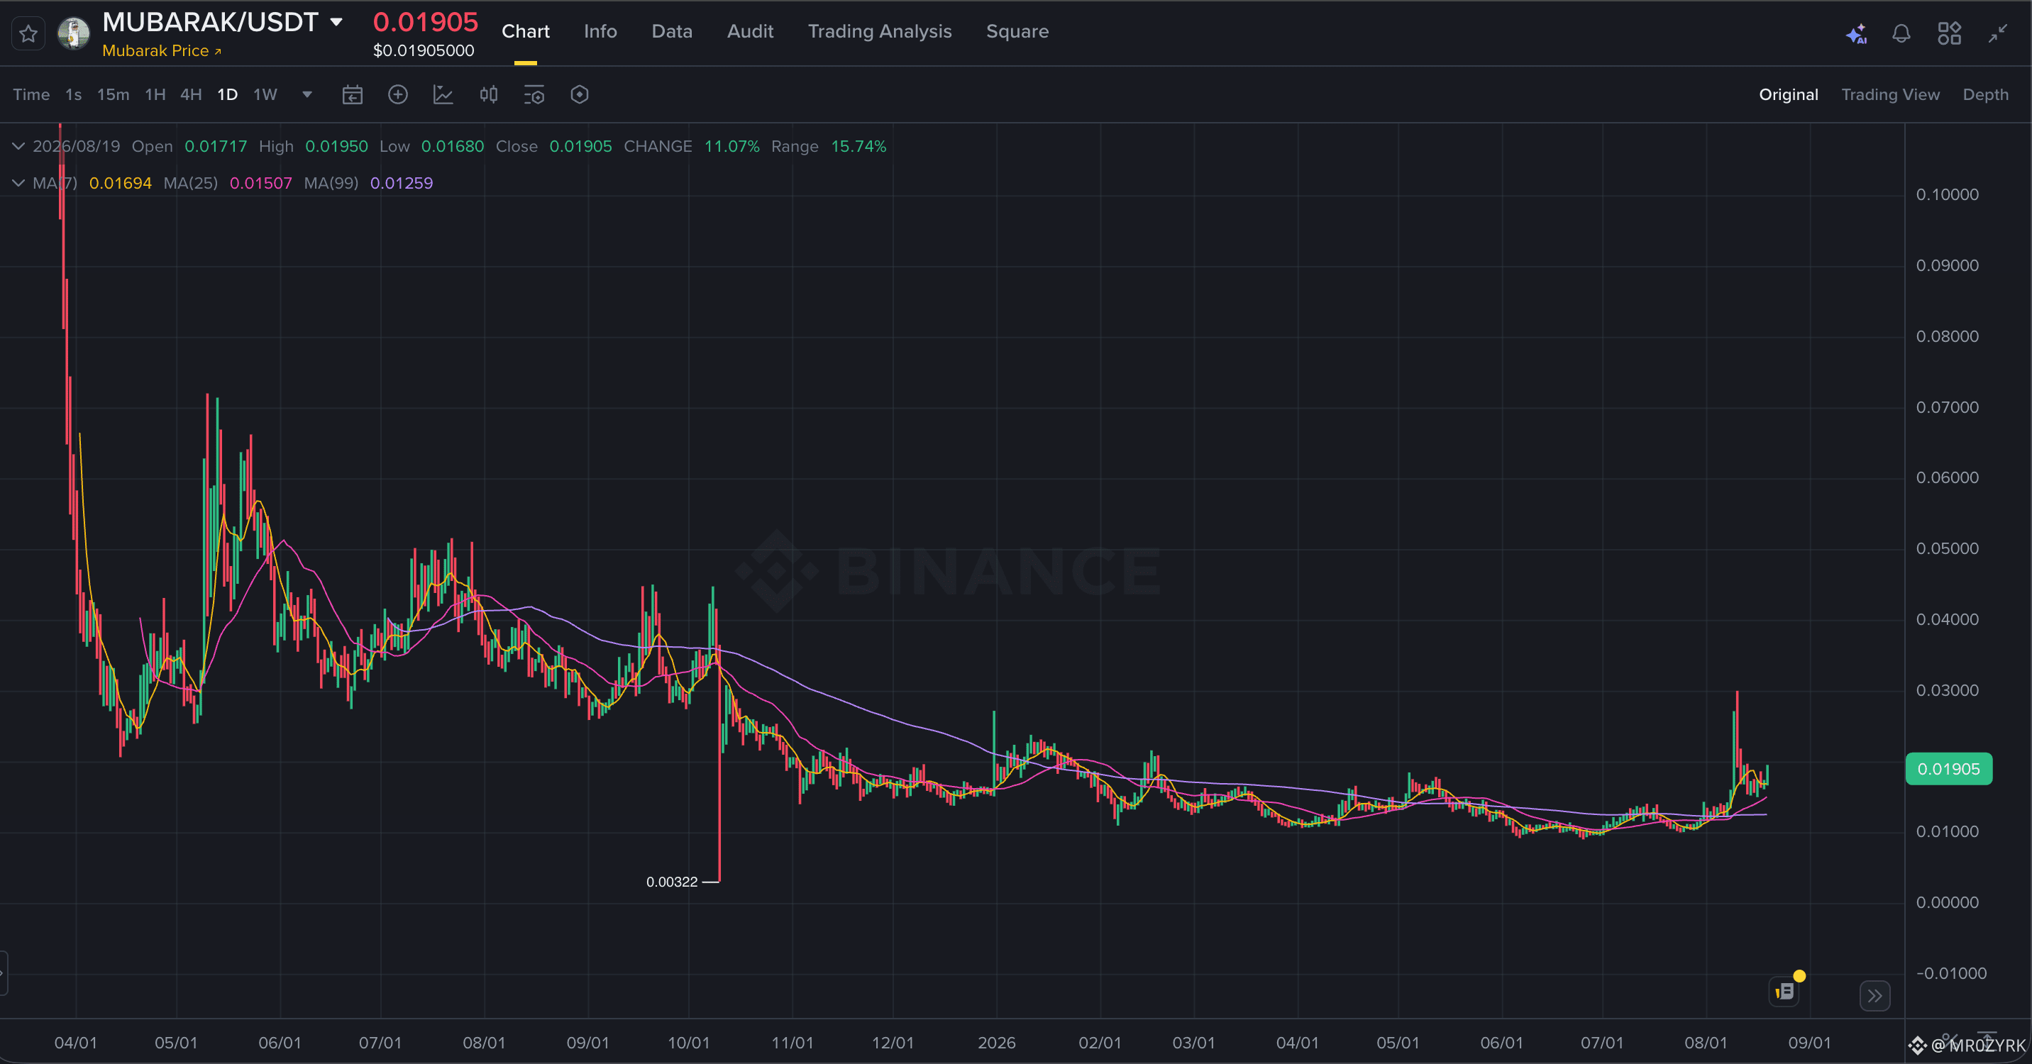Screen dimensions: 2032x1064
Task: Open the Data tab
Action: [672, 31]
